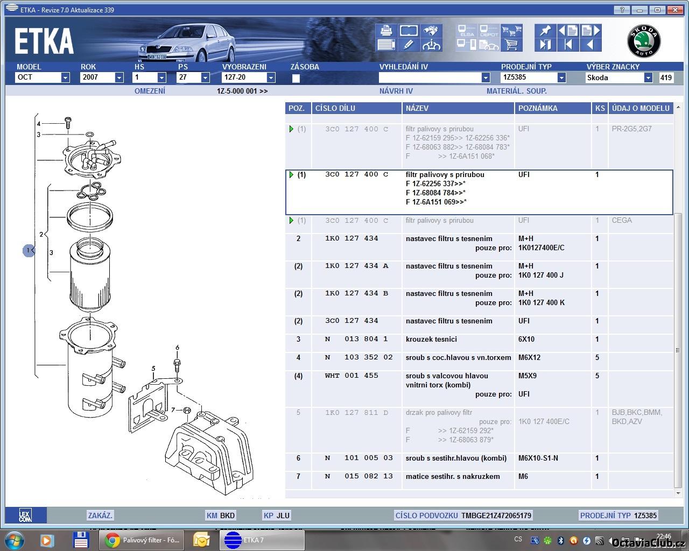Screen dimensions: 689x551
Task: Go to next page icon
Action: coord(590,31)
